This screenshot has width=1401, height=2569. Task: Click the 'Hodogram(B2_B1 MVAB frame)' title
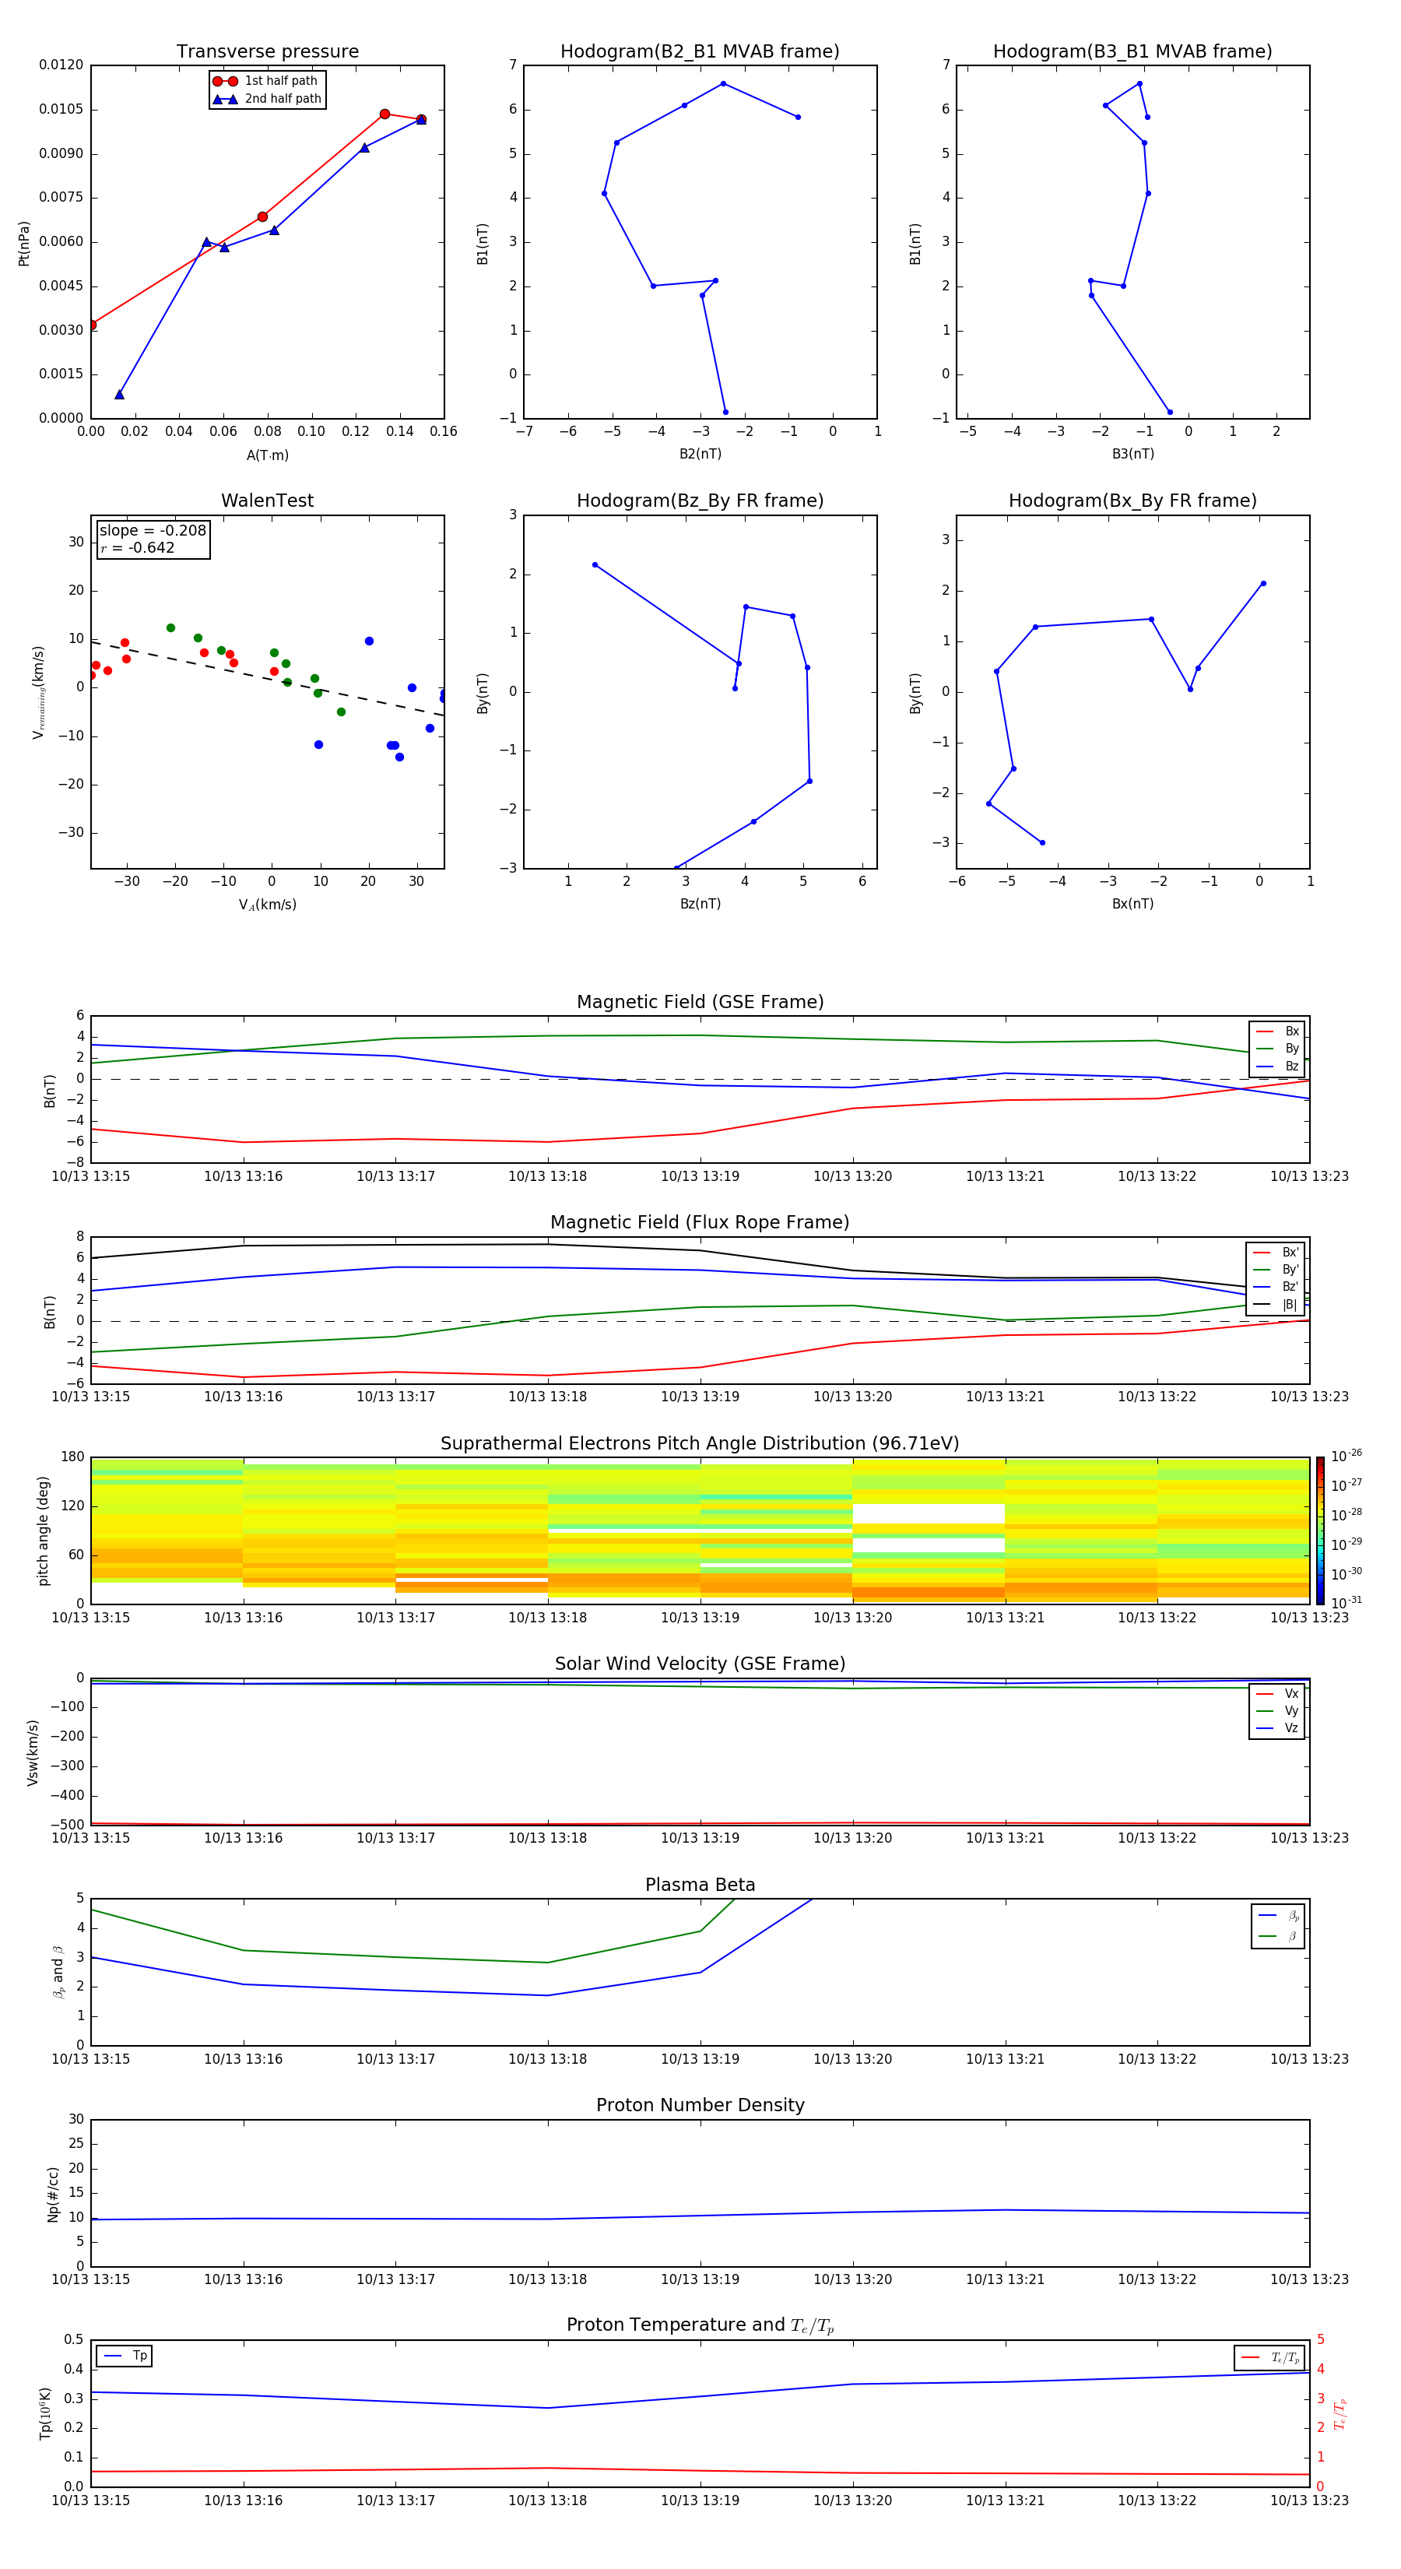(x=700, y=52)
